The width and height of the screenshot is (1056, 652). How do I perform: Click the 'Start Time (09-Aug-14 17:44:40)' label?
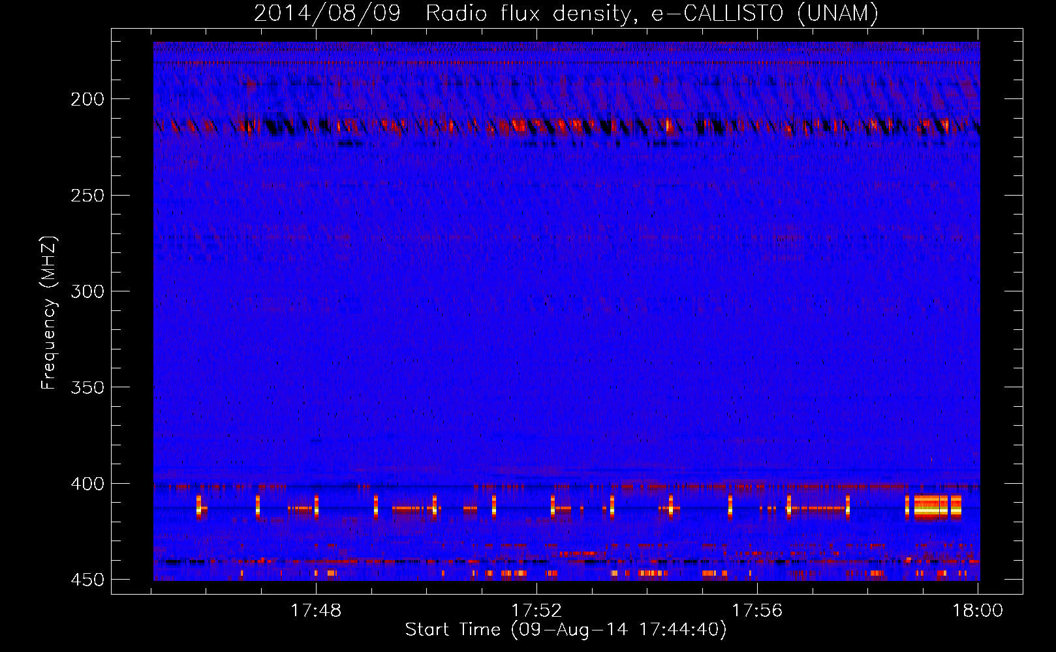(566, 630)
